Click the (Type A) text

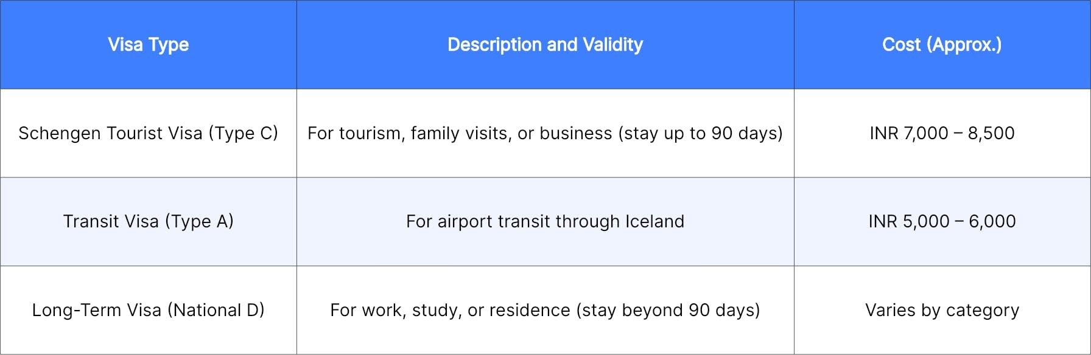tap(199, 221)
